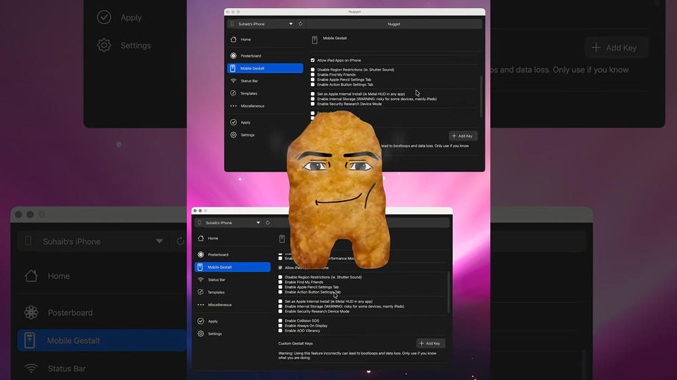Open Home icon in top Nugget window
Viewport: 677px width, 380px height.
(x=234, y=39)
